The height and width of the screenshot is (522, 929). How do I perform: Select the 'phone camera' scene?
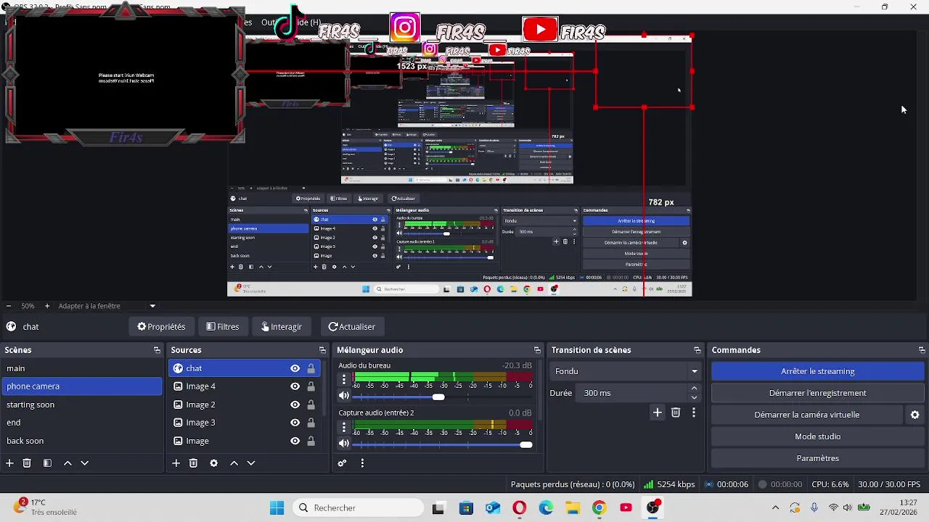[82, 386]
